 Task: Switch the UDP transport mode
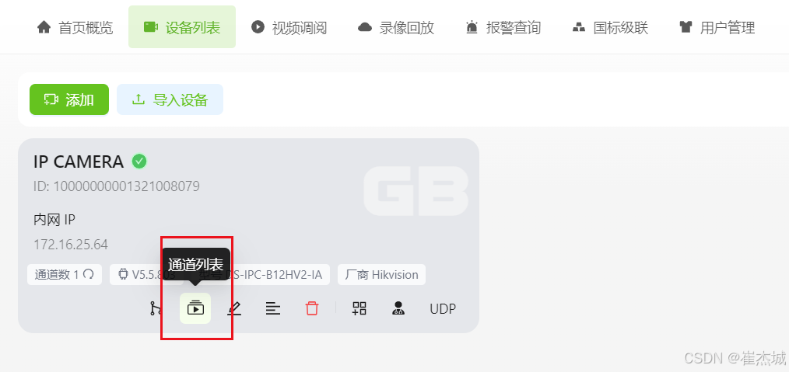click(x=443, y=309)
